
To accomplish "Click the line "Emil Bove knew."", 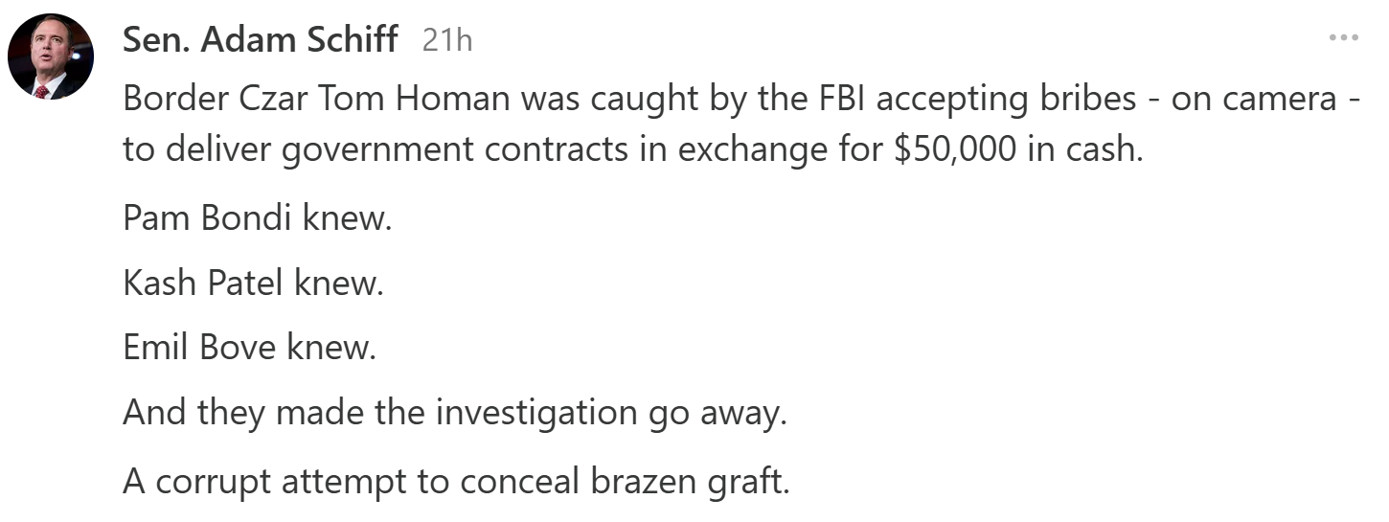I will 249,349.
